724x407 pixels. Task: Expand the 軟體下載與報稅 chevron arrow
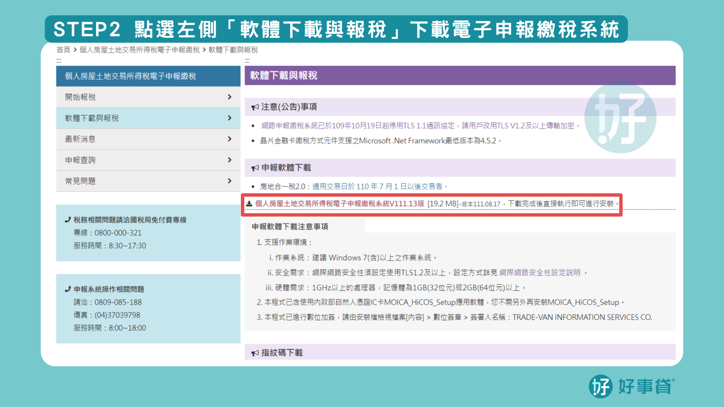[230, 118]
